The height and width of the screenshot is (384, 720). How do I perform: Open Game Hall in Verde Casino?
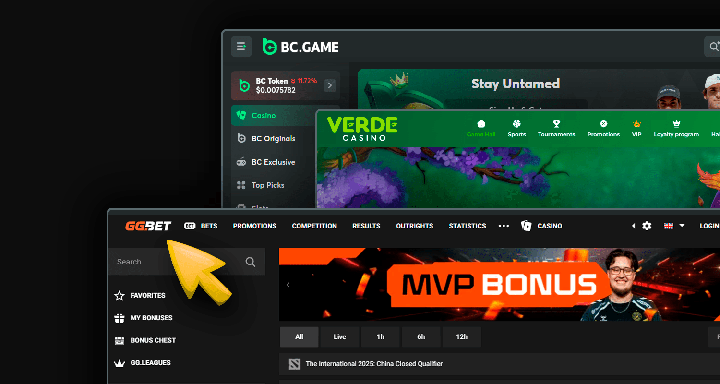click(x=481, y=129)
